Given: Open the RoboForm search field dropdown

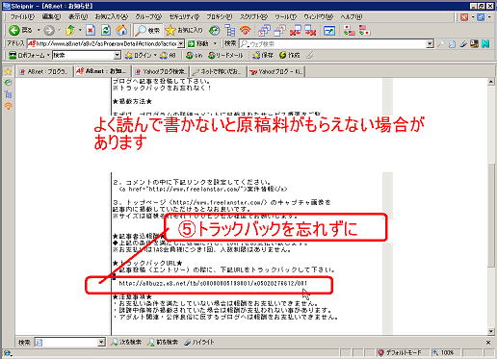Looking at the screenshot, I should coord(118,56).
